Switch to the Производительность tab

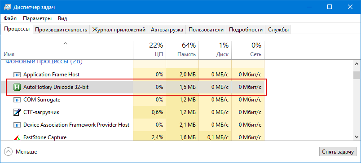pos(61,30)
